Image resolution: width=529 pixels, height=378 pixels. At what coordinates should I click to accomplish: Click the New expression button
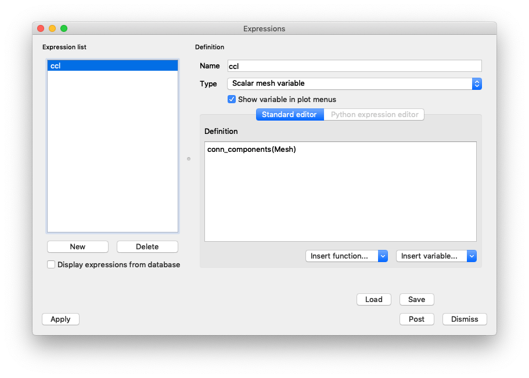click(78, 246)
